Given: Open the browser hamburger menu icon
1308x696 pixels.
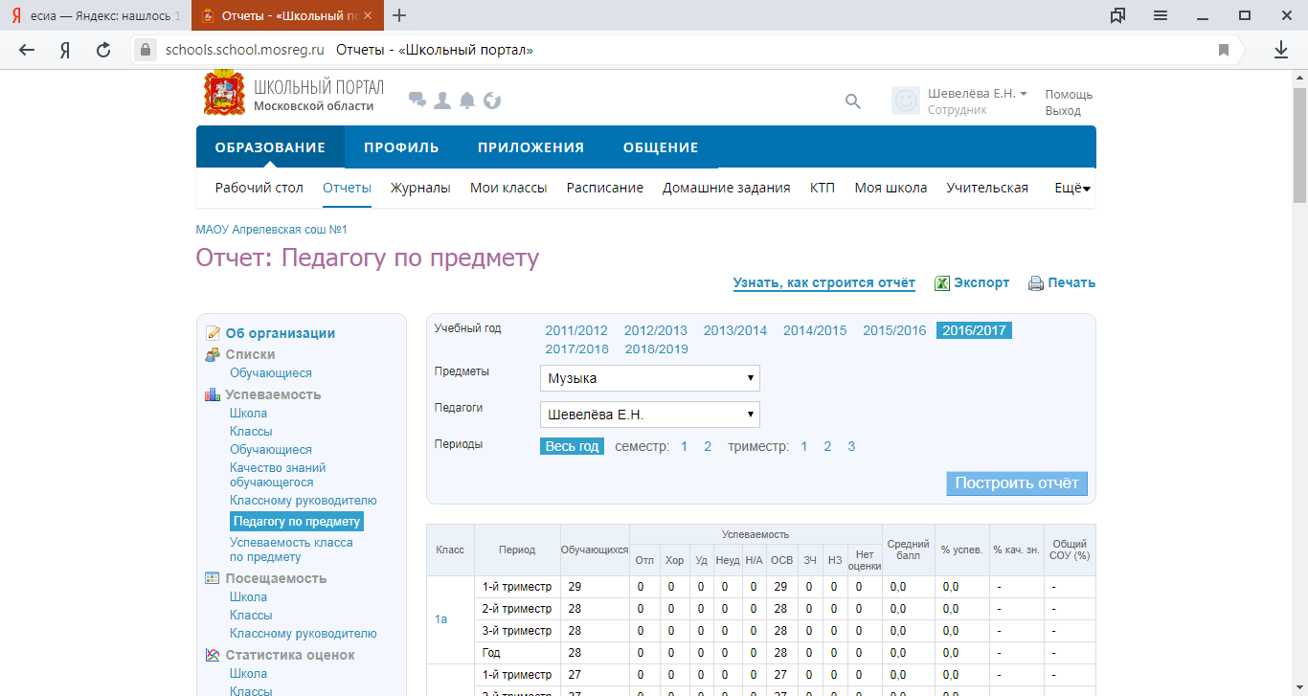Looking at the screenshot, I should pos(1161,15).
